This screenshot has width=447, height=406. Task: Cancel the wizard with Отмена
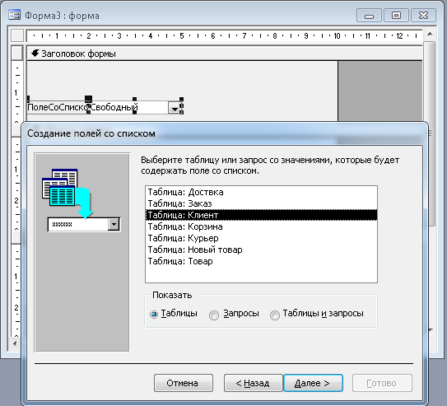pos(184,383)
